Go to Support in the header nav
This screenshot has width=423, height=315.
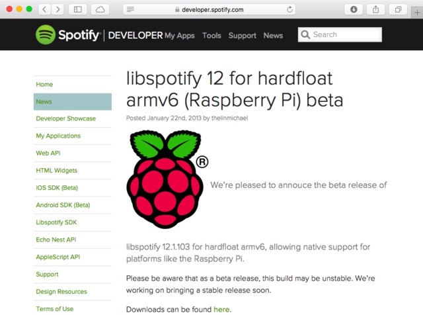click(x=242, y=36)
